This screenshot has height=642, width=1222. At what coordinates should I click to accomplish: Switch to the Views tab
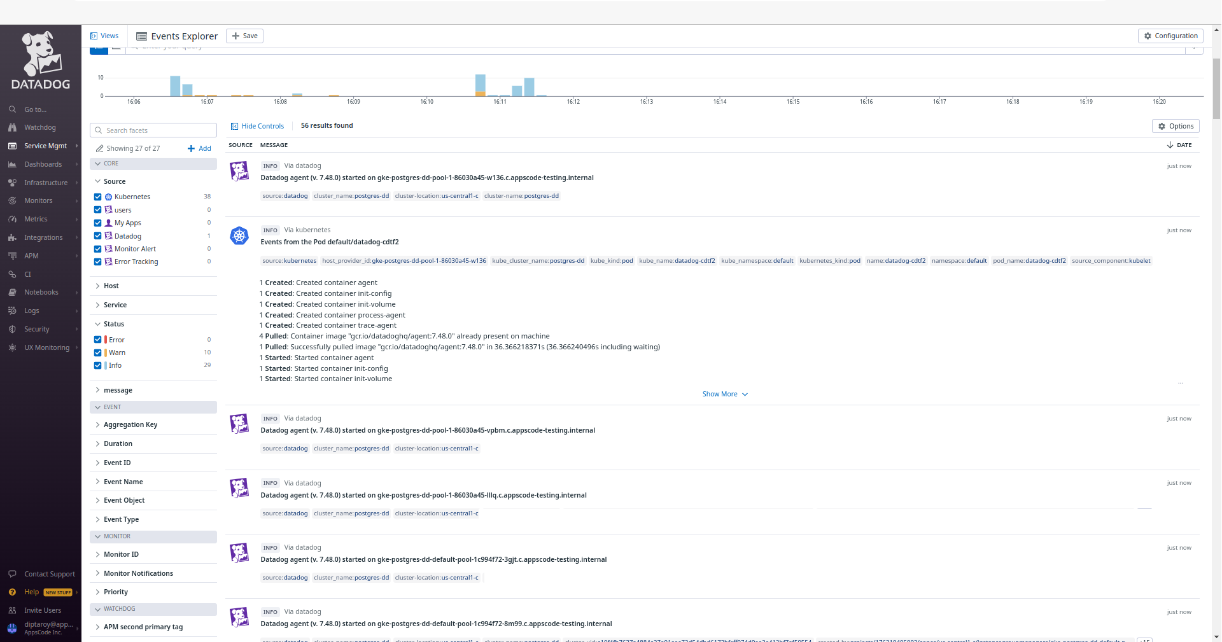104,36
